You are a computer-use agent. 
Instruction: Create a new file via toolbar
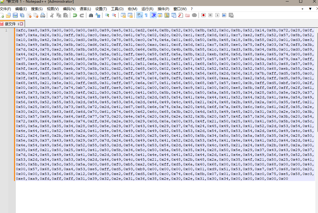pyautogui.click(x=2, y=15)
